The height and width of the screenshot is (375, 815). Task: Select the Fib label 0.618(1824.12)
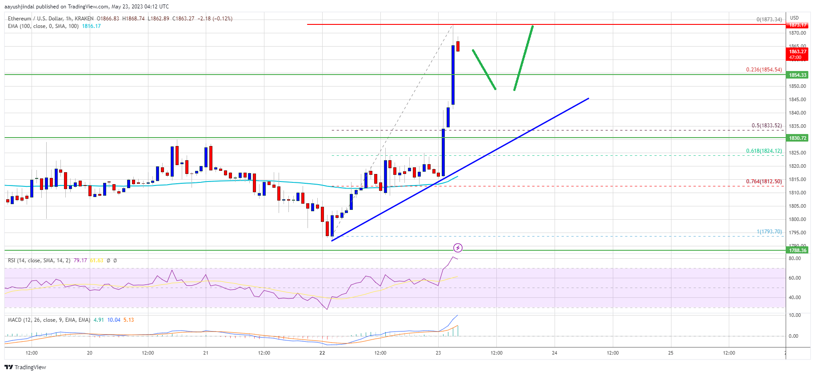[x=764, y=151]
